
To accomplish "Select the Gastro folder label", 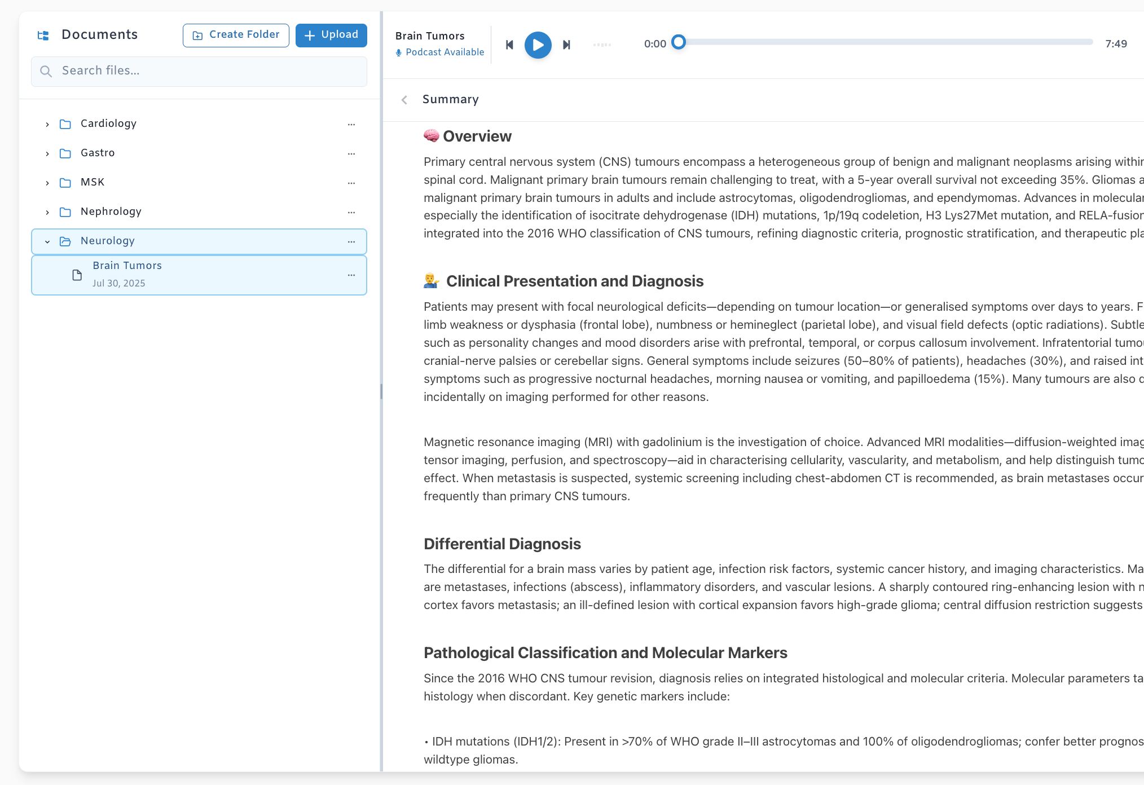I will click(98, 153).
